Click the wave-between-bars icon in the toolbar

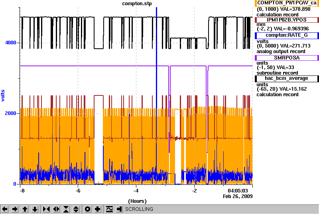tap(109, 209)
